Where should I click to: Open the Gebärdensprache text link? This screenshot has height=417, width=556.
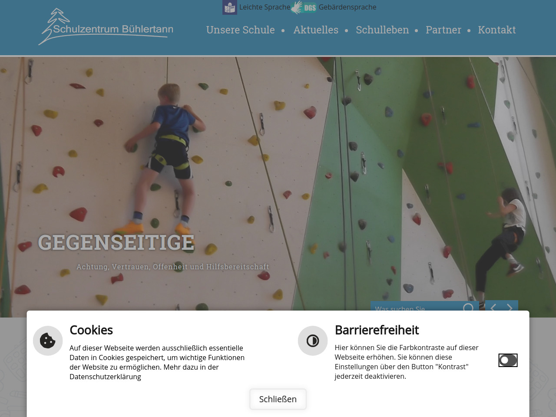(x=347, y=7)
